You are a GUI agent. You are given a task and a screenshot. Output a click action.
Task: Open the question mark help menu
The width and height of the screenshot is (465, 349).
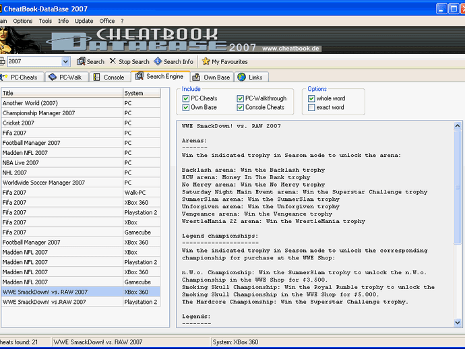coord(122,21)
